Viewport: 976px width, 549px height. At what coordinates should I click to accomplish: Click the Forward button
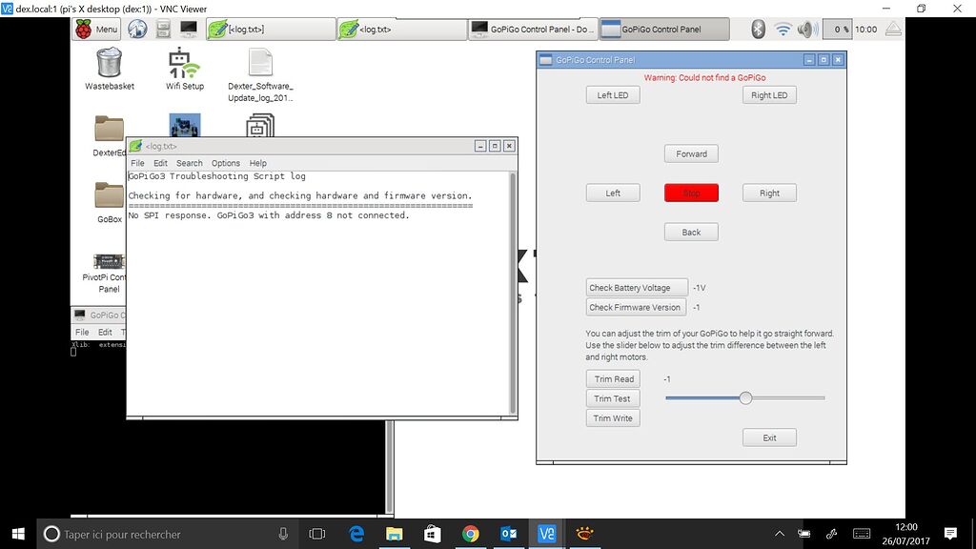click(691, 153)
